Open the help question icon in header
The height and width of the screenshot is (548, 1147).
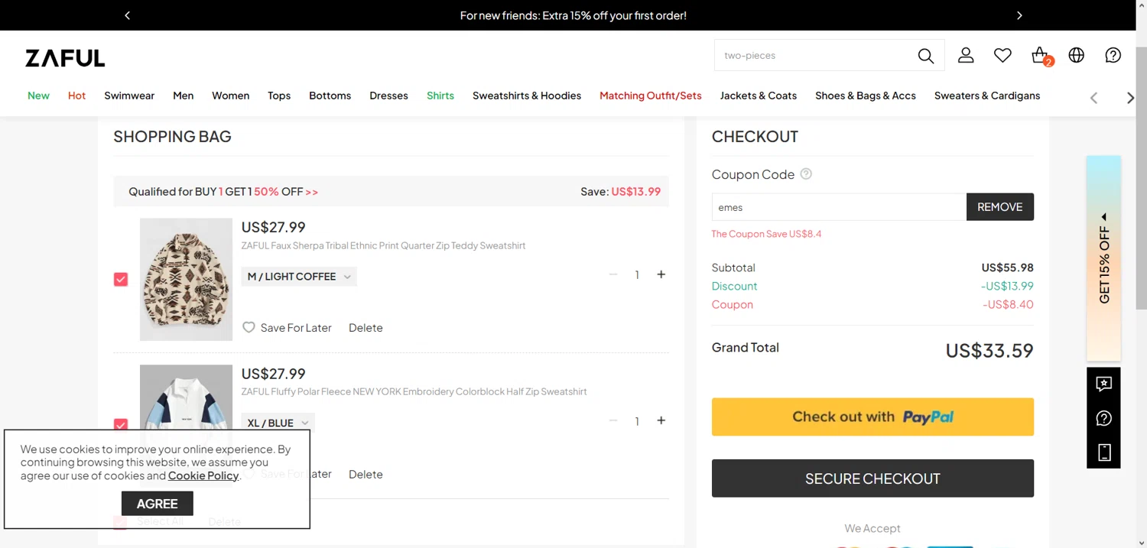(x=1113, y=55)
